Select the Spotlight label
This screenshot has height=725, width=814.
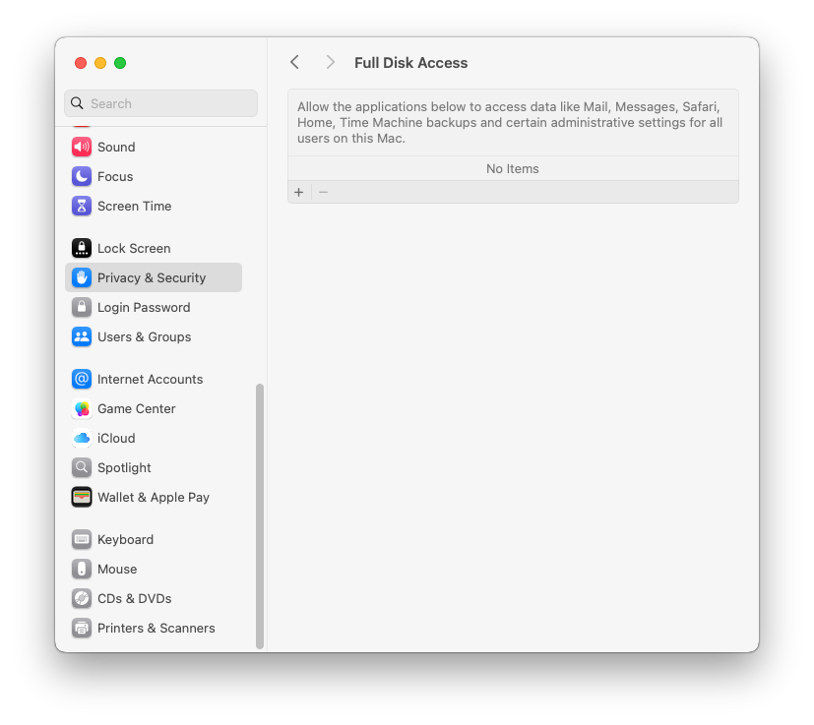(x=124, y=467)
